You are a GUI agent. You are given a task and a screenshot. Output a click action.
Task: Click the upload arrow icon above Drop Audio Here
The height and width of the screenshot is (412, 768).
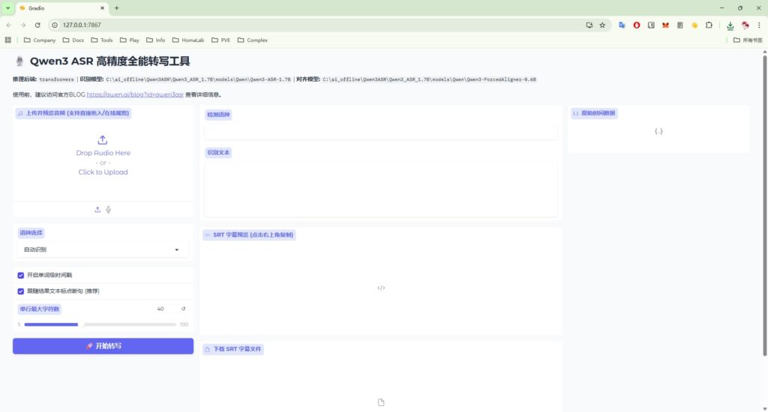[102, 140]
